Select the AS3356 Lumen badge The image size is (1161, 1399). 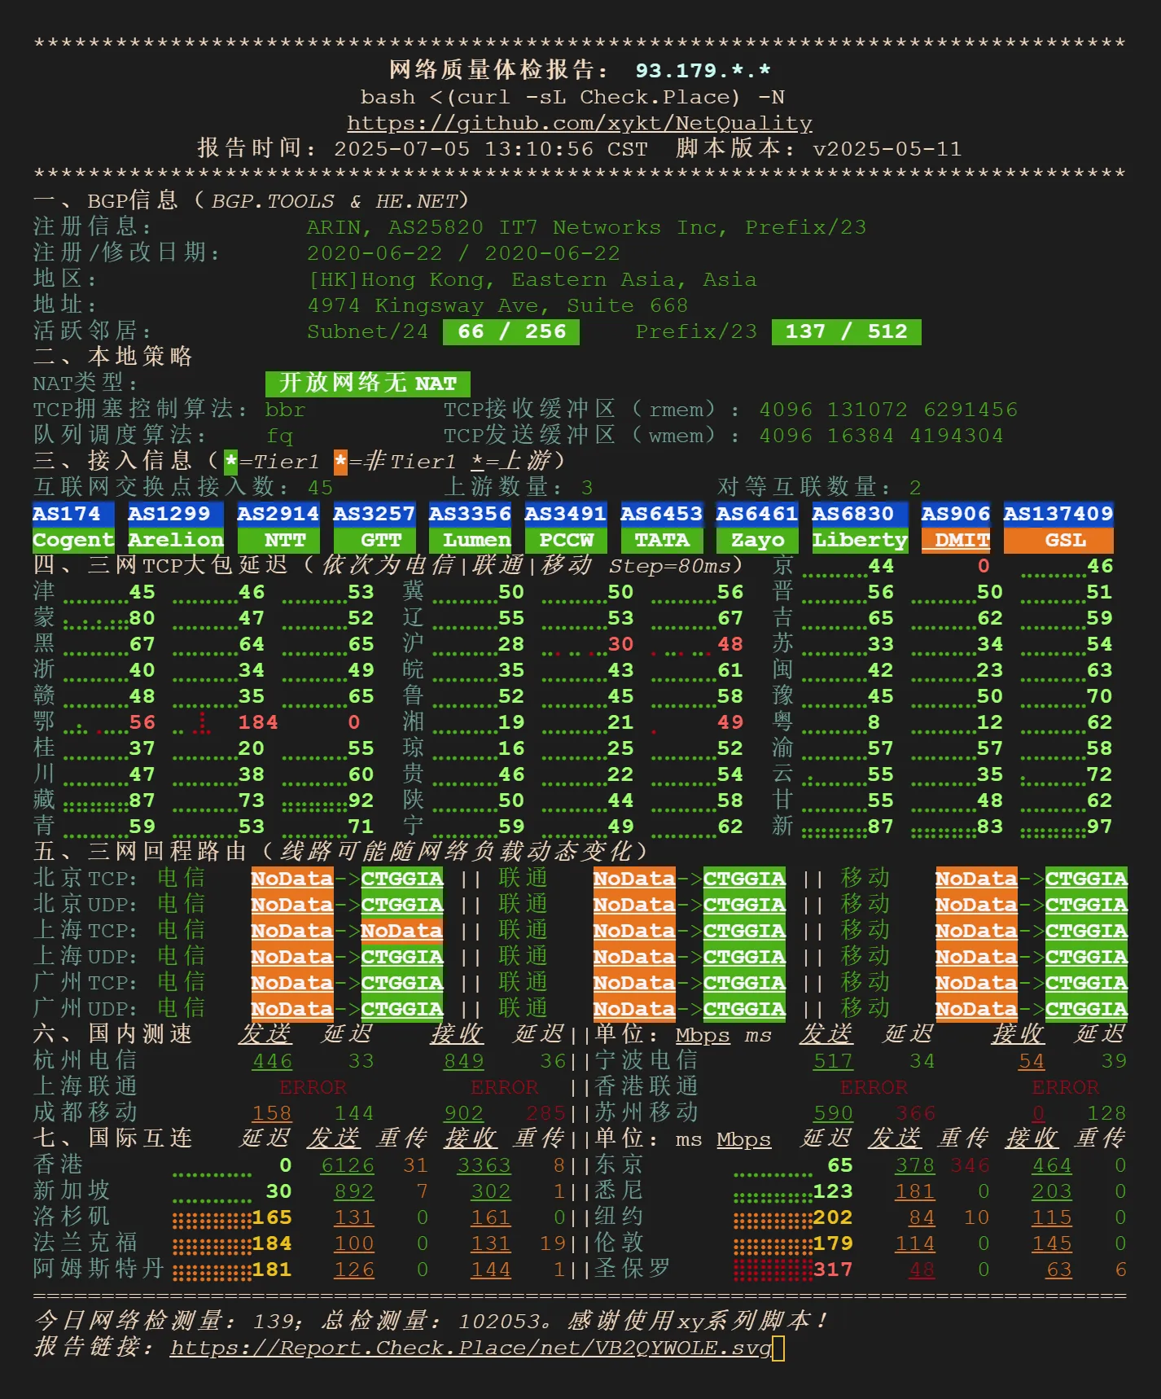[470, 527]
